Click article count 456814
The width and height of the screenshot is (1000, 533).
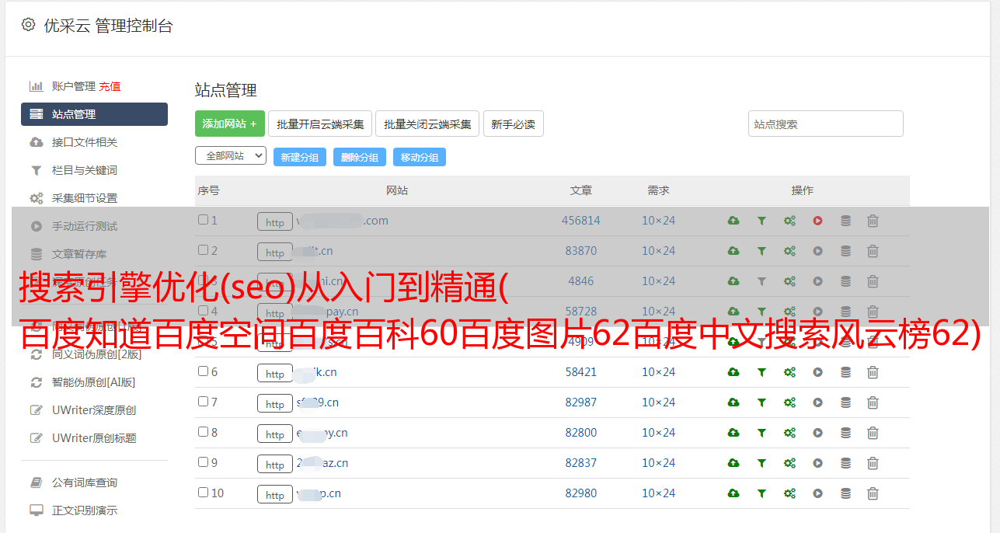581,221
